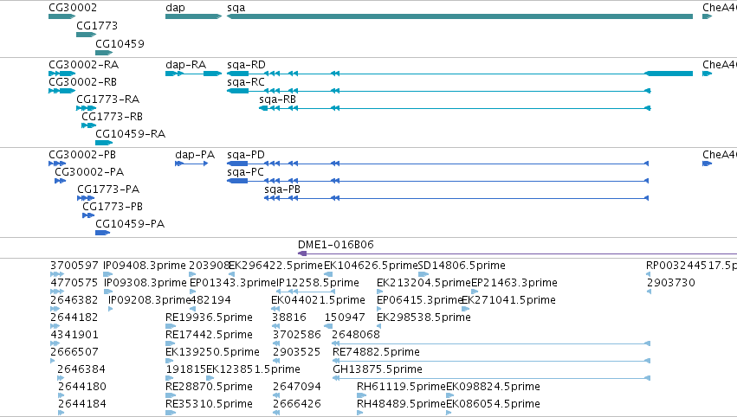Click the sqa-RB transcript label
This screenshot has height=417, width=737.
point(277,99)
